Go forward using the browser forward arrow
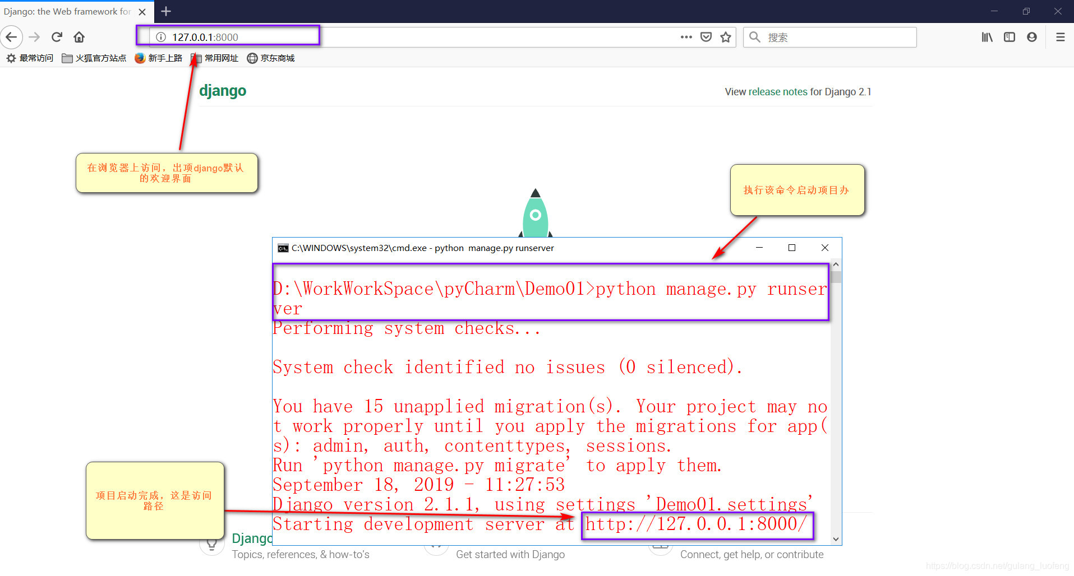This screenshot has height=576, width=1074. coord(34,37)
